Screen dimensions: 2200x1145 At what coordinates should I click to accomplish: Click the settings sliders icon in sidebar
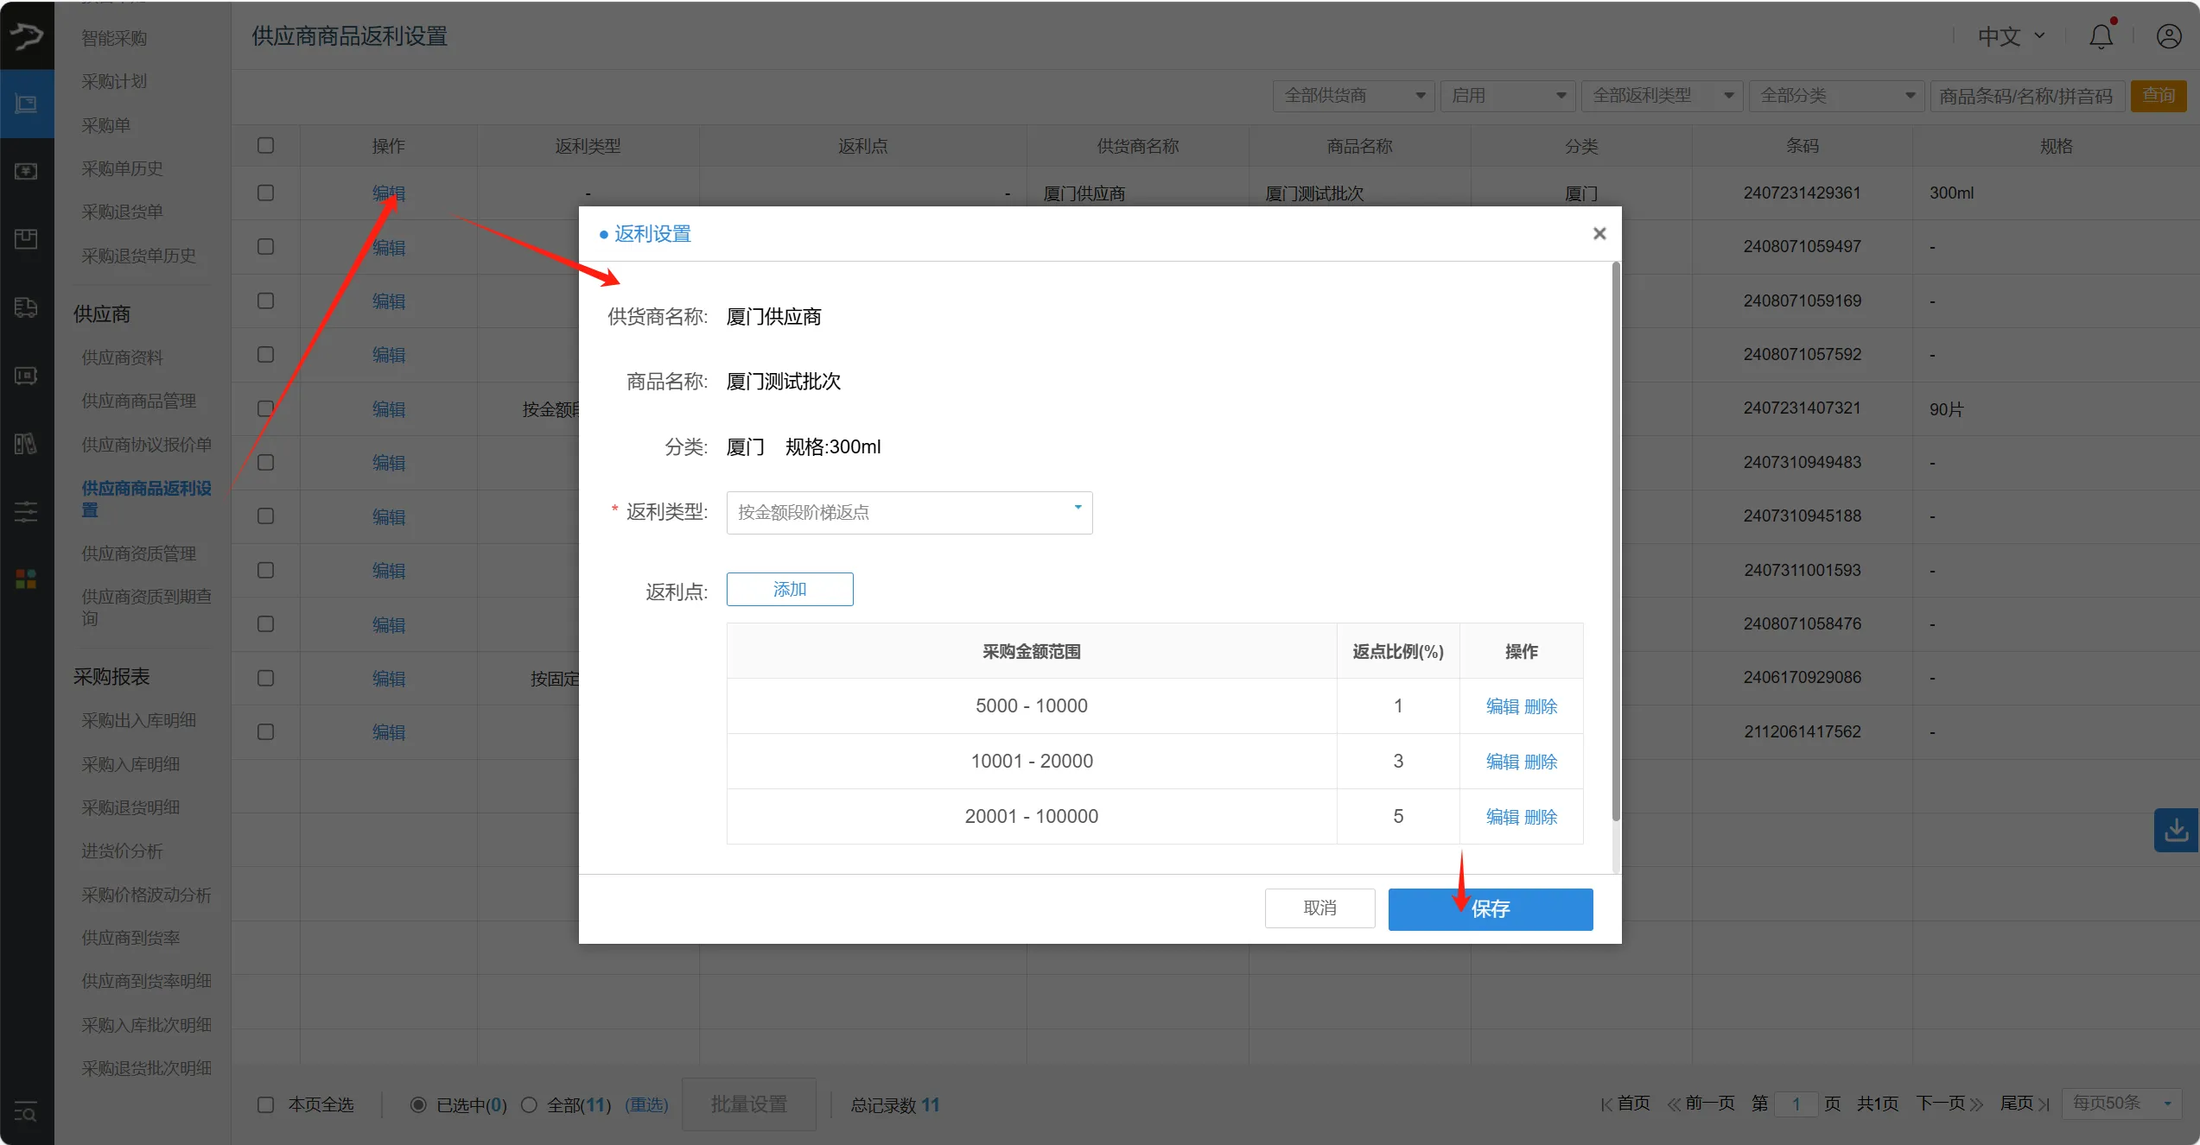pos(27,512)
